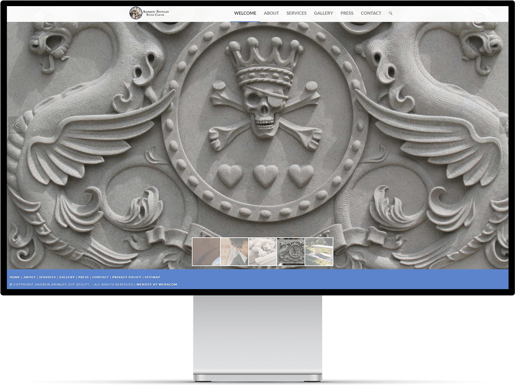This screenshot has height=385, width=515.
Task: Open the GALLERY from the header menu
Action: tap(323, 13)
